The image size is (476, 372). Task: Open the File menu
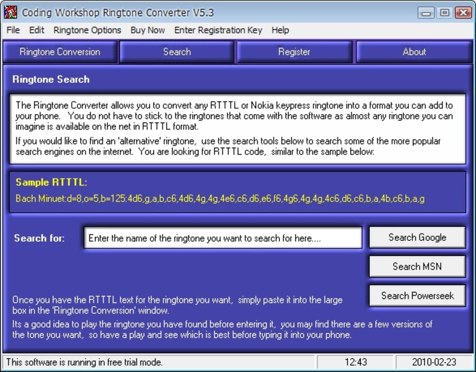tap(13, 30)
